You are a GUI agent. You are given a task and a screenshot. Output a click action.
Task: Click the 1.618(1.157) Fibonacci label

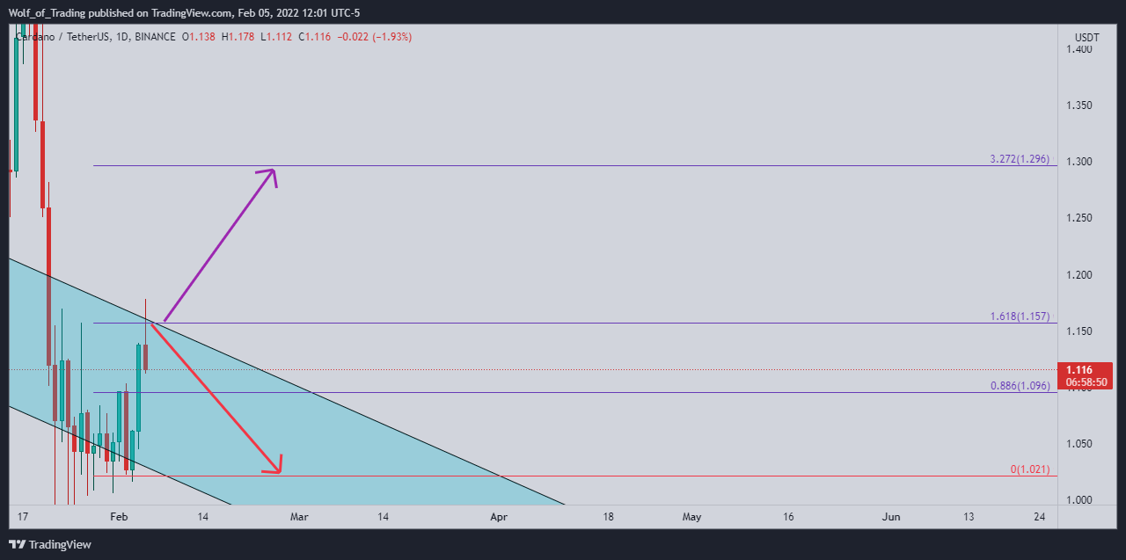click(x=1020, y=316)
